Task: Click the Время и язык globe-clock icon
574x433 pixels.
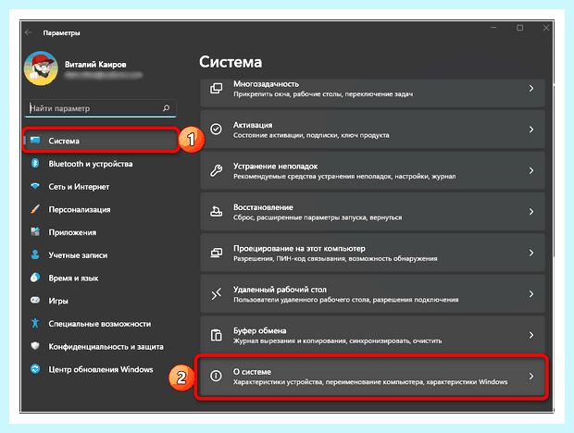Action: coord(35,278)
